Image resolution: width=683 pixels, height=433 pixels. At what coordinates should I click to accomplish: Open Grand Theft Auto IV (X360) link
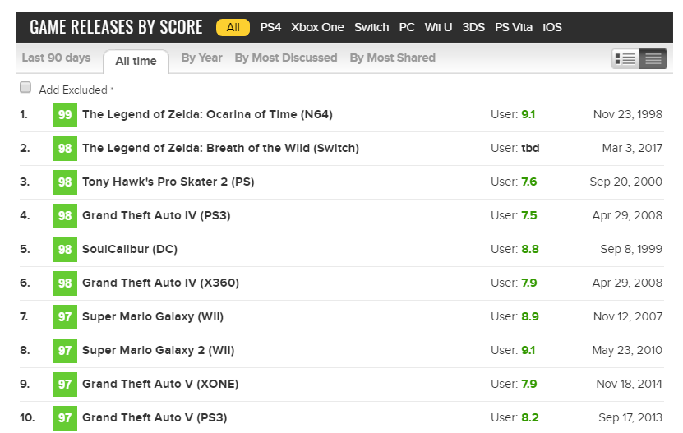pos(161,283)
